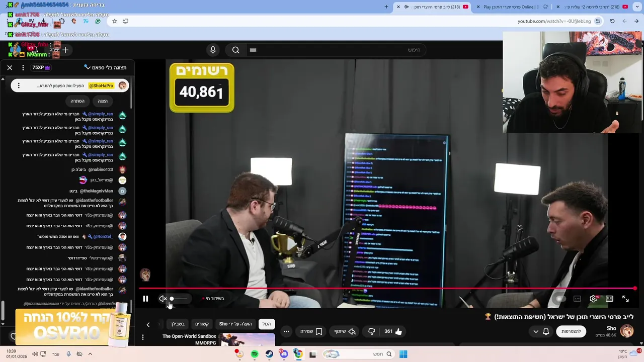Screen dimensions: 644x362
Task: Open Steam from the taskbar
Action: click(x=270, y=354)
